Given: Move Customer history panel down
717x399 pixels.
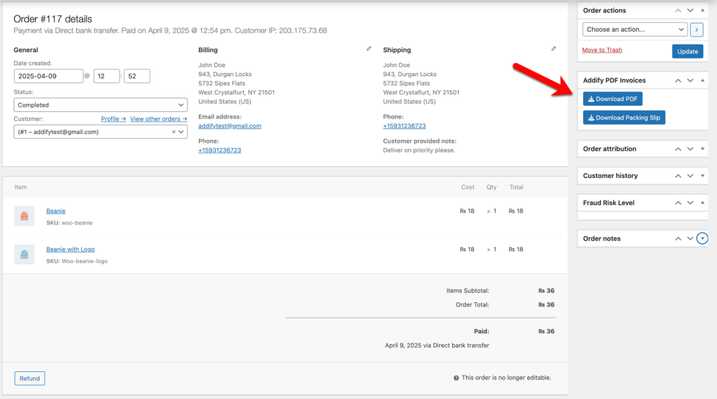Looking at the screenshot, I should tap(690, 176).
